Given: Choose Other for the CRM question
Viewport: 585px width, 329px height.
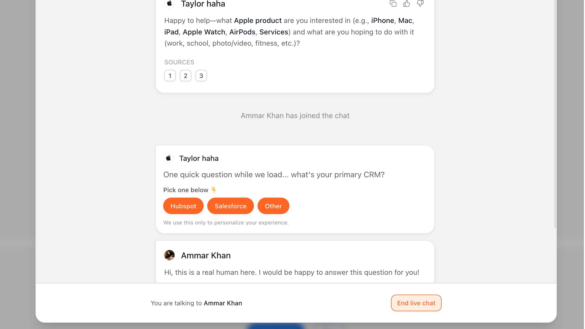Looking at the screenshot, I should click(x=273, y=206).
